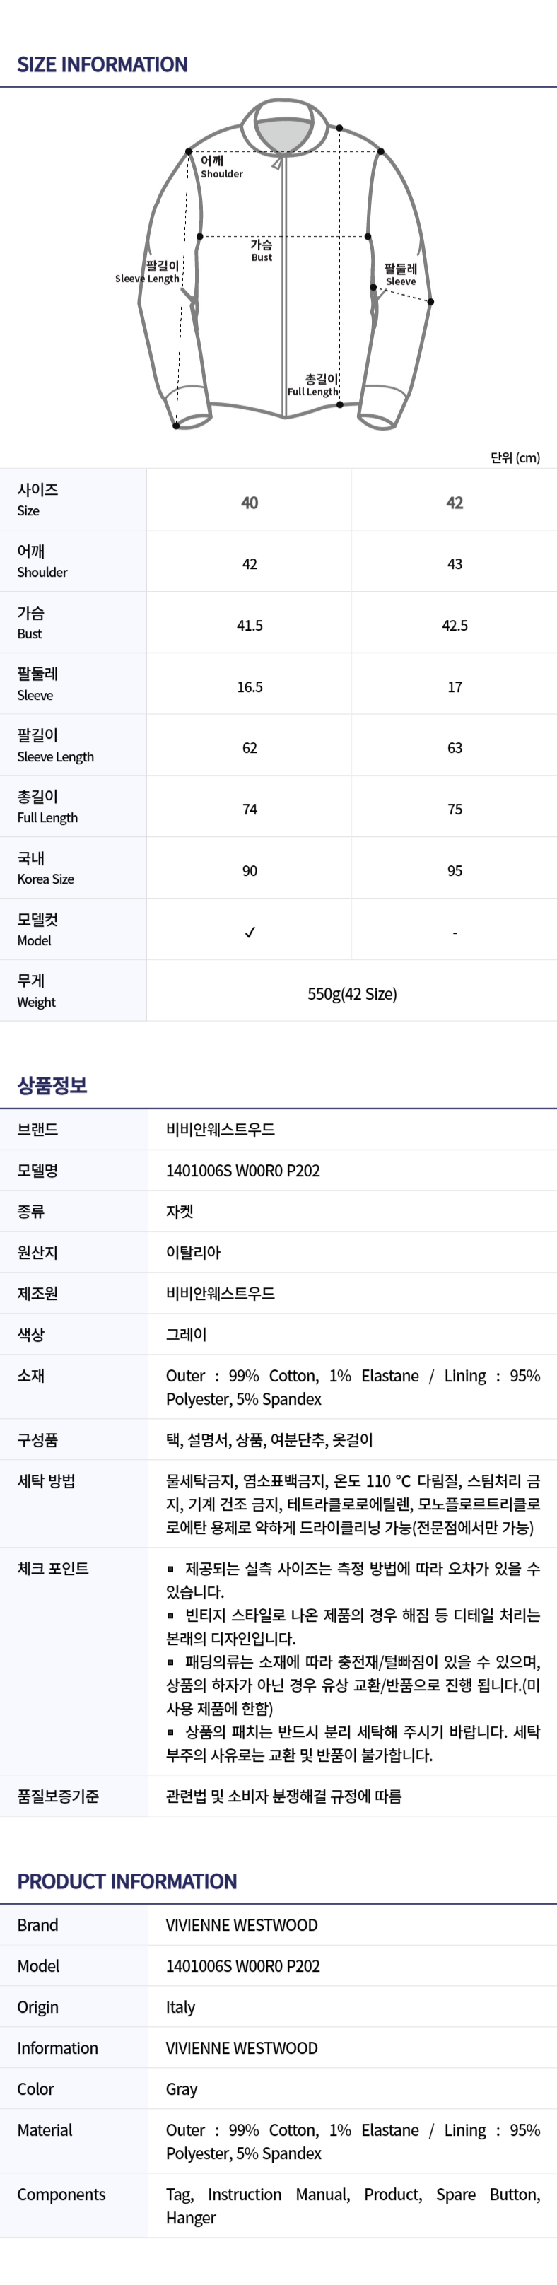
Task: Click the model number in the 모델명 row
Action: (243, 1170)
